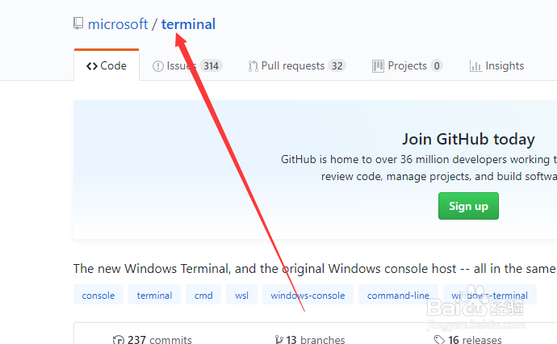The width and height of the screenshot is (557, 344).
Task: Select the wsl topic tag
Action: pos(242,296)
